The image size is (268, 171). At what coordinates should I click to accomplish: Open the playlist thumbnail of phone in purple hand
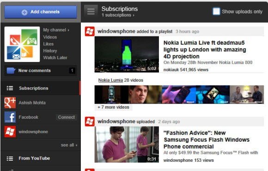click(x=179, y=95)
